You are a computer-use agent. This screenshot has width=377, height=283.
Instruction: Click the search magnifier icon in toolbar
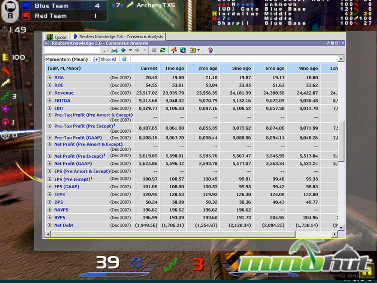point(106,50)
